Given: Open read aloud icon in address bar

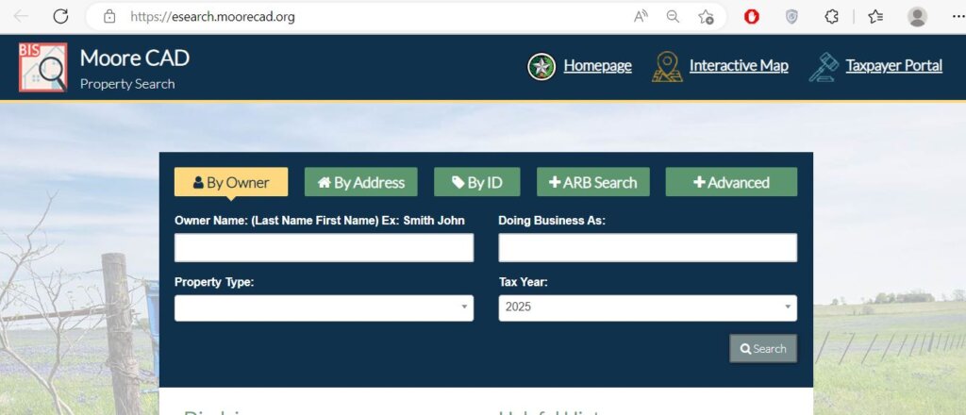Looking at the screenshot, I should point(641,17).
